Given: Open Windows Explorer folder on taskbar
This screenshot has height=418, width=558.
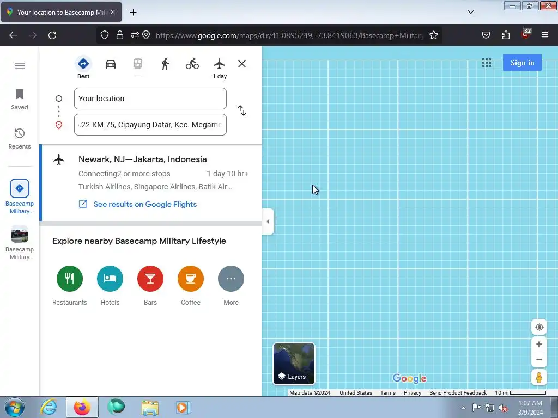Looking at the screenshot, I should 150,407.
